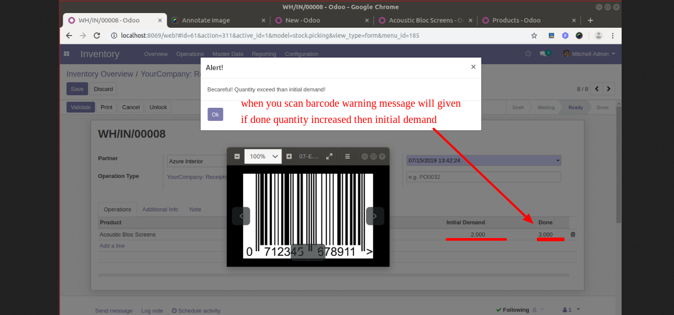
Task: Open the YourCompany: Receipts operation type link
Action: [x=197, y=177]
